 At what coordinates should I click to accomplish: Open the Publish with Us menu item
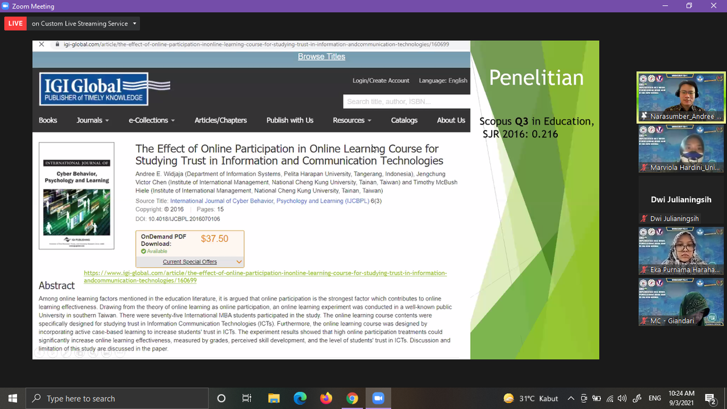tap(290, 120)
